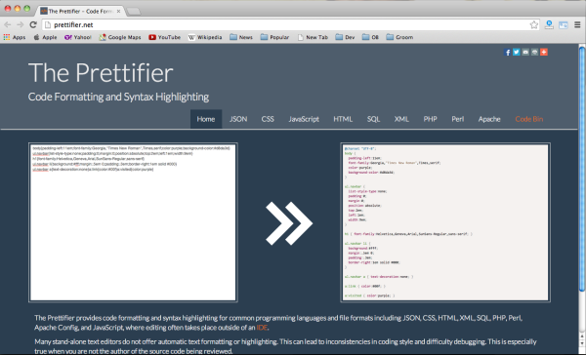Click the formatted CSS output screenshot
Viewport: 586px width, 355px height.
click(445, 222)
